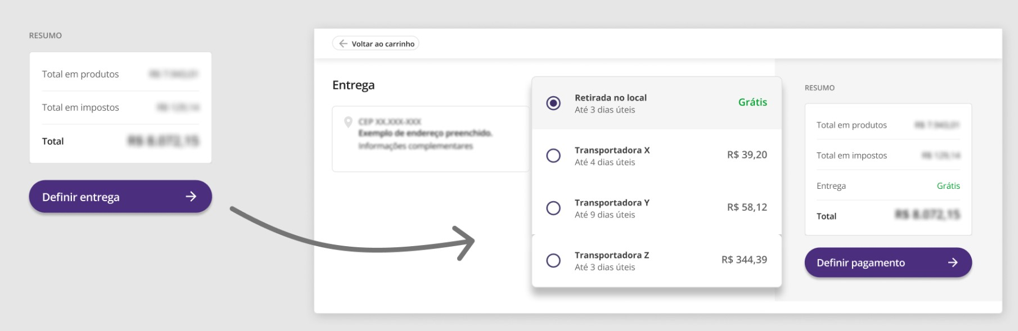Choose the R$ 344,39 shipping price
Screen dimensions: 1018x331
[744, 260]
